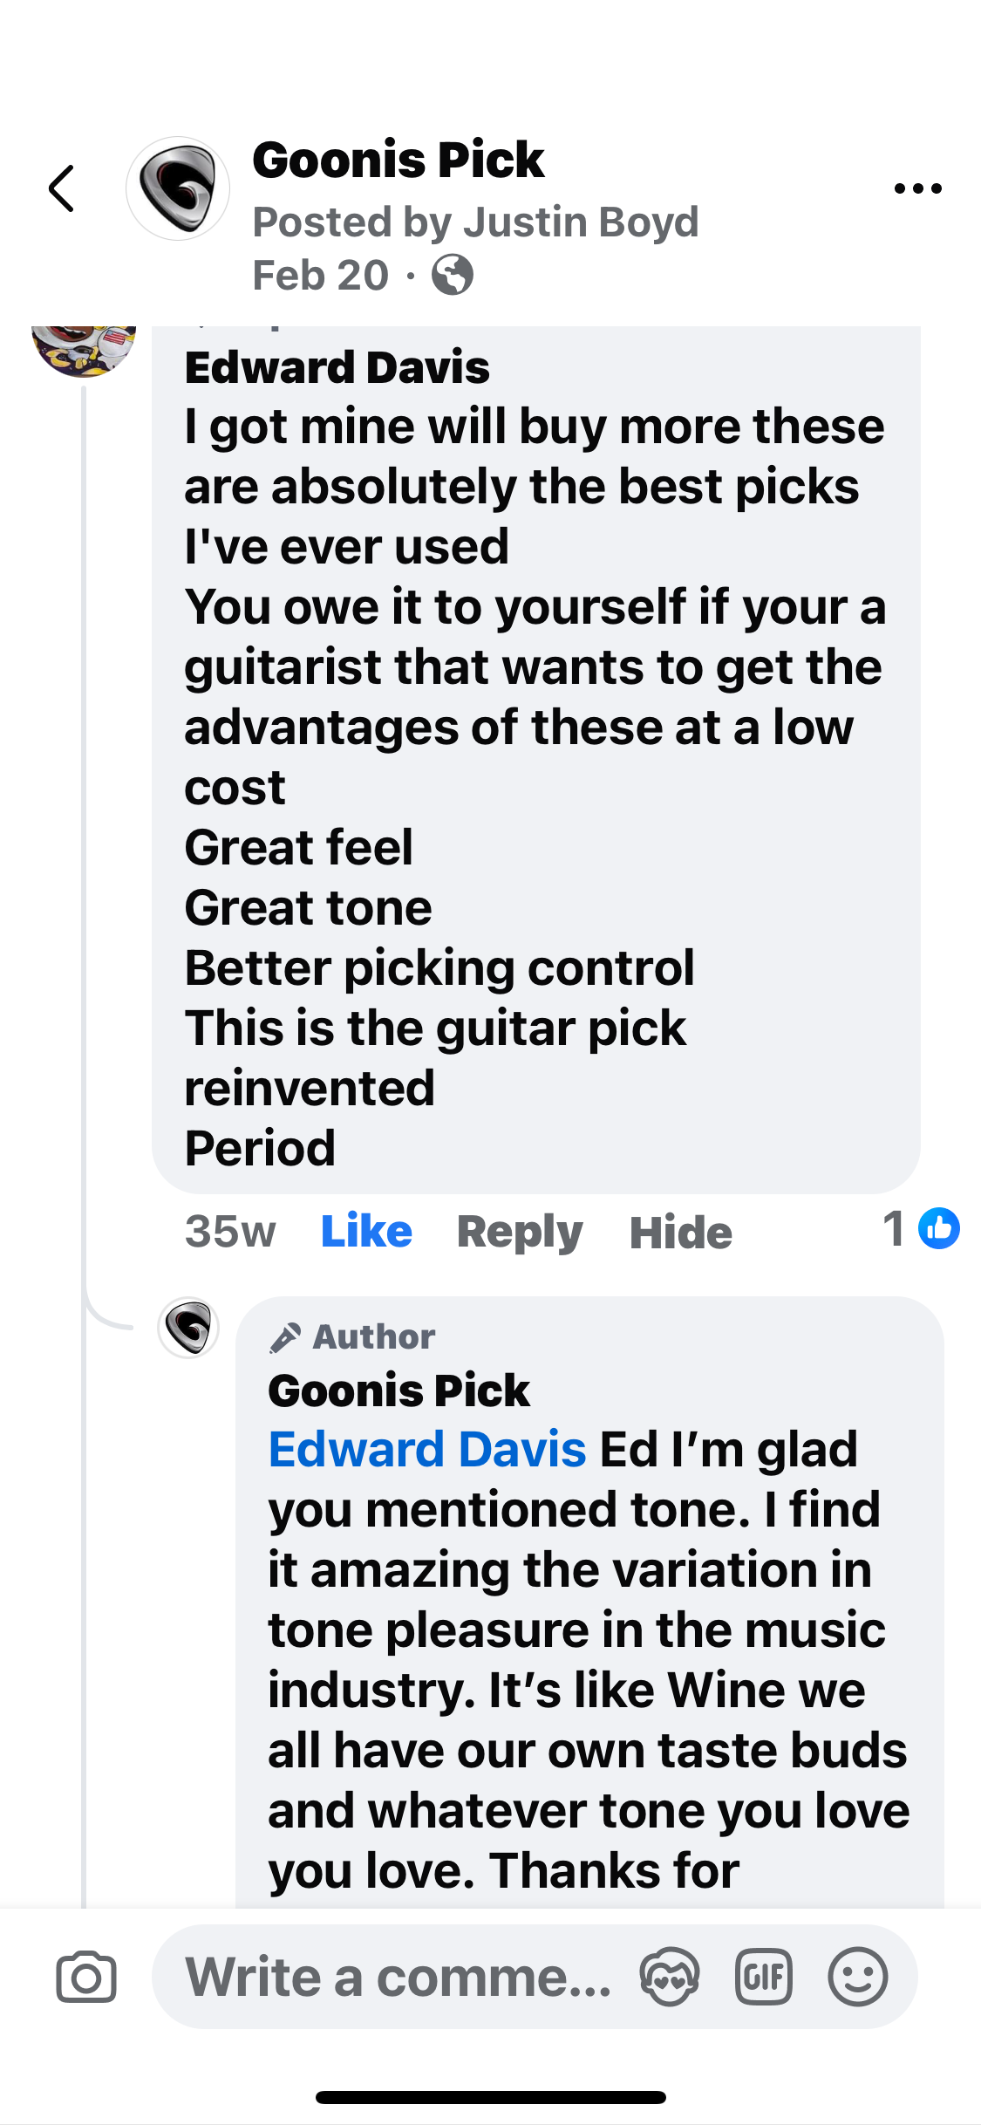Open Goonis Pick page profile picture
981x2125 pixels.
click(x=178, y=188)
